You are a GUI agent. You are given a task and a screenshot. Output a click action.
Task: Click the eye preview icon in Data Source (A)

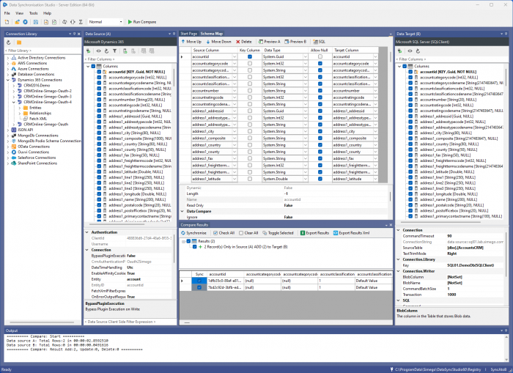98,51
